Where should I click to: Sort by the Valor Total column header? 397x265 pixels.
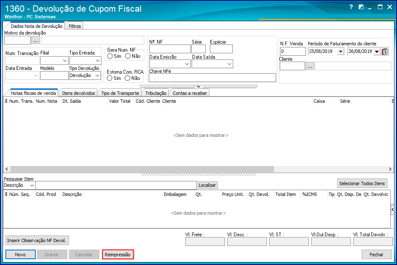point(121,101)
